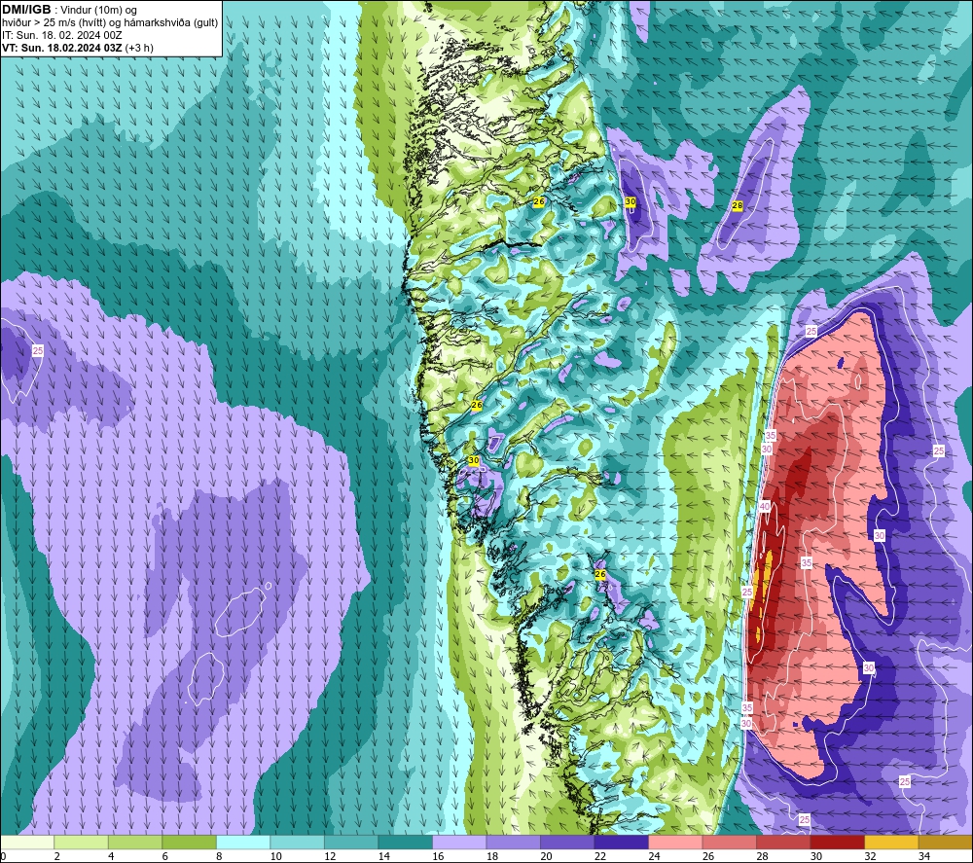This screenshot has height=863, width=973.
Task: Click the '16' tick on the legend scale
Action: pyautogui.click(x=438, y=856)
